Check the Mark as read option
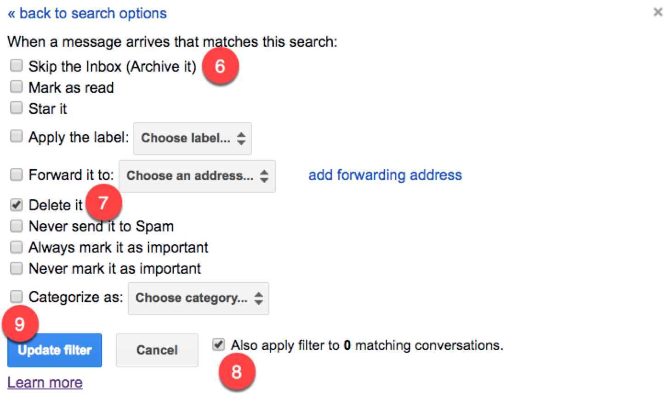 click(17, 87)
